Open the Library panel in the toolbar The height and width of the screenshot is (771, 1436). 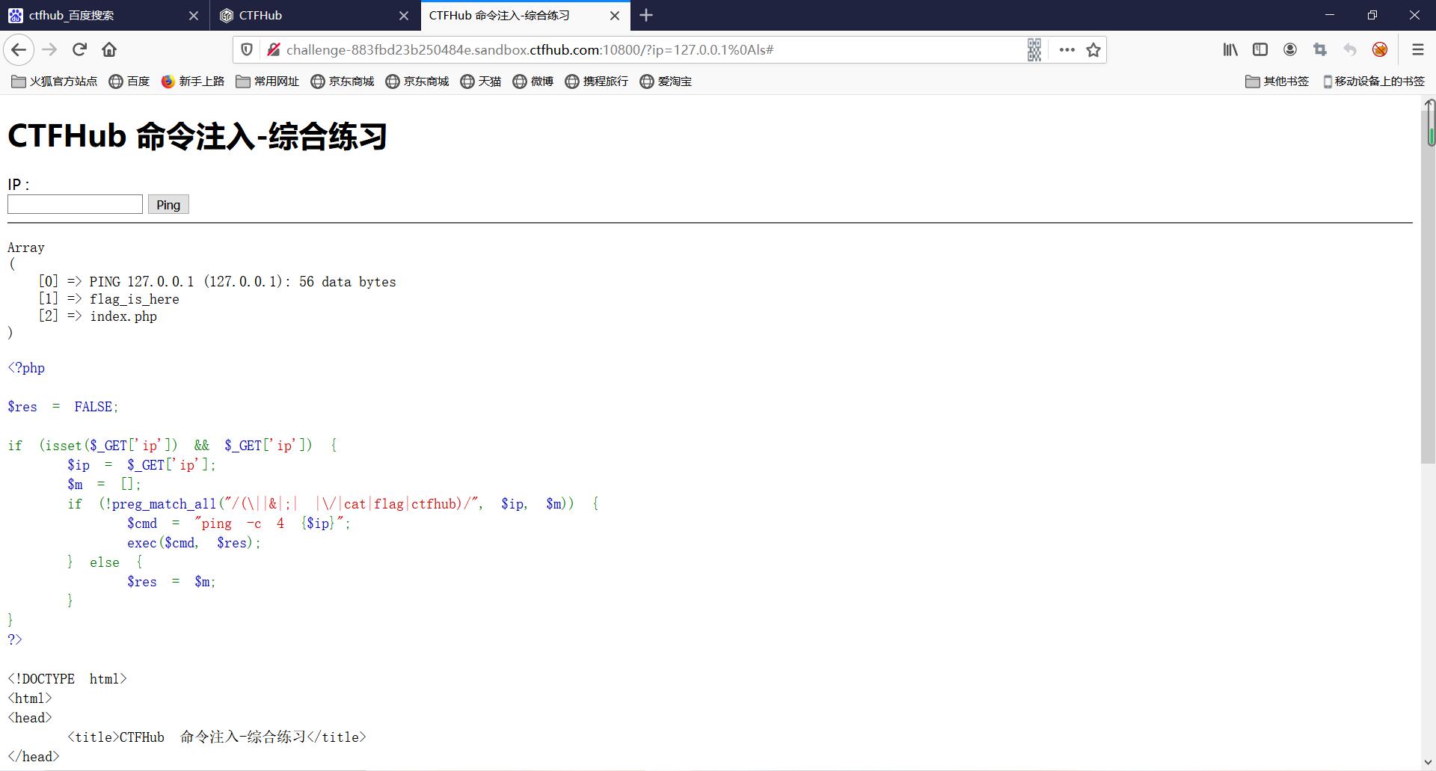tap(1230, 49)
